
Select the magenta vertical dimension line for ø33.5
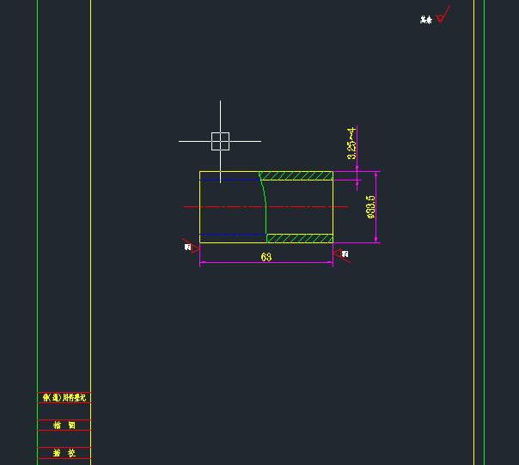pyautogui.click(x=376, y=207)
